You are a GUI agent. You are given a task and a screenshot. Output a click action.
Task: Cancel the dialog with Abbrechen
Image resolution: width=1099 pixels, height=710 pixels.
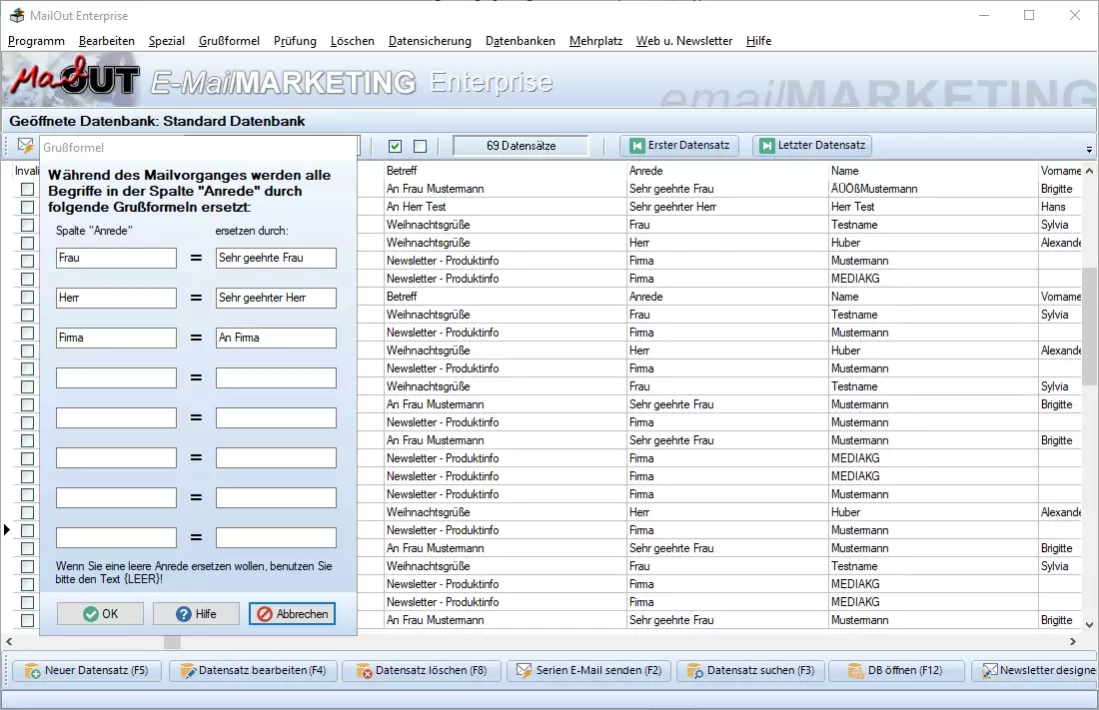coord(292,614)
